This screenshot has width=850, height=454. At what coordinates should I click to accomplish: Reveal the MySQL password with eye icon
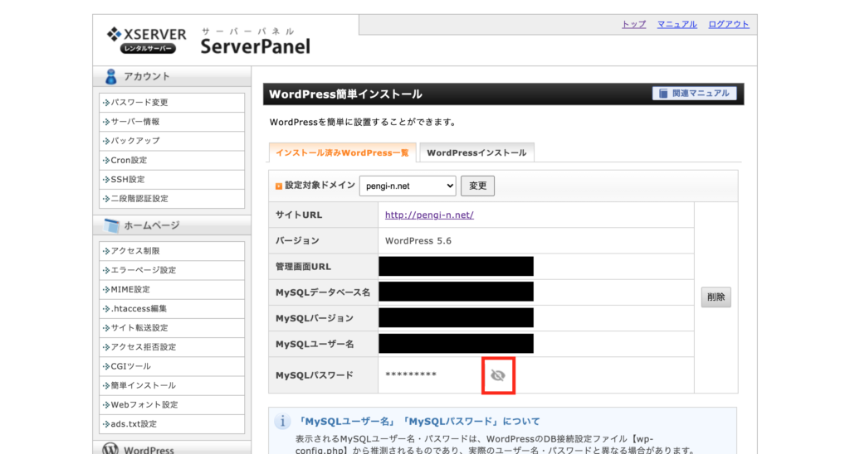(498, 375)
